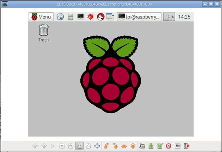The width and height of the screenshot is (222, 152).
Task: Start the slideshow with play button
Action: coord(52,146)
